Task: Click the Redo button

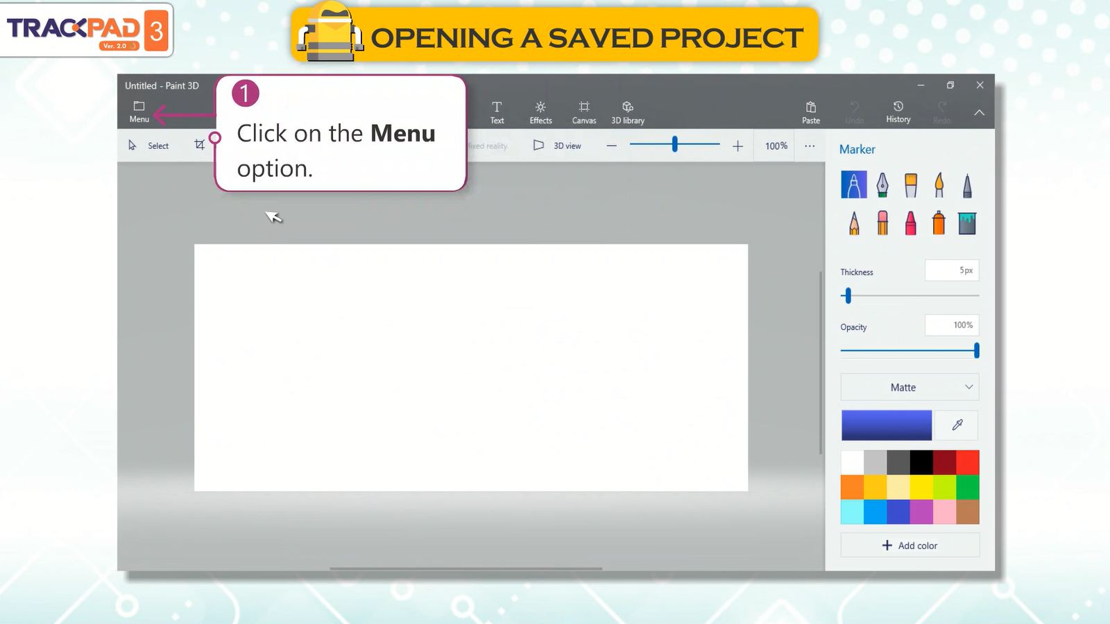Action: (942, 112)
